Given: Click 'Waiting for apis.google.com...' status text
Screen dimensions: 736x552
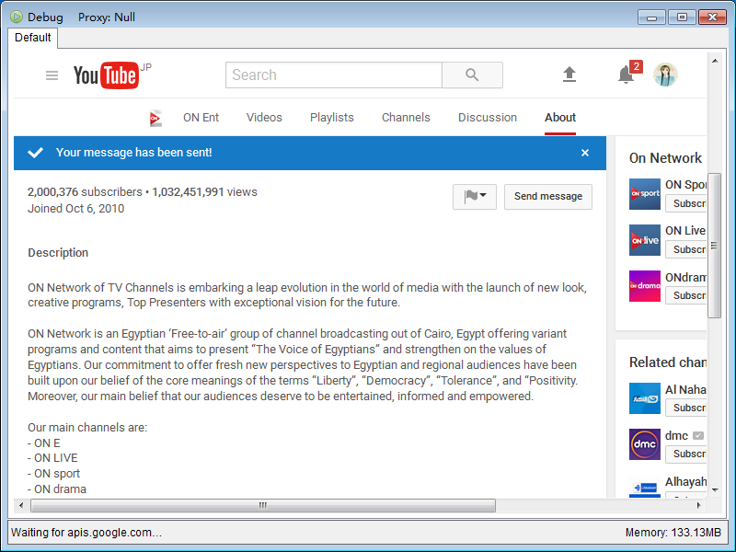Looking at the screenshot, I should 86,533.
